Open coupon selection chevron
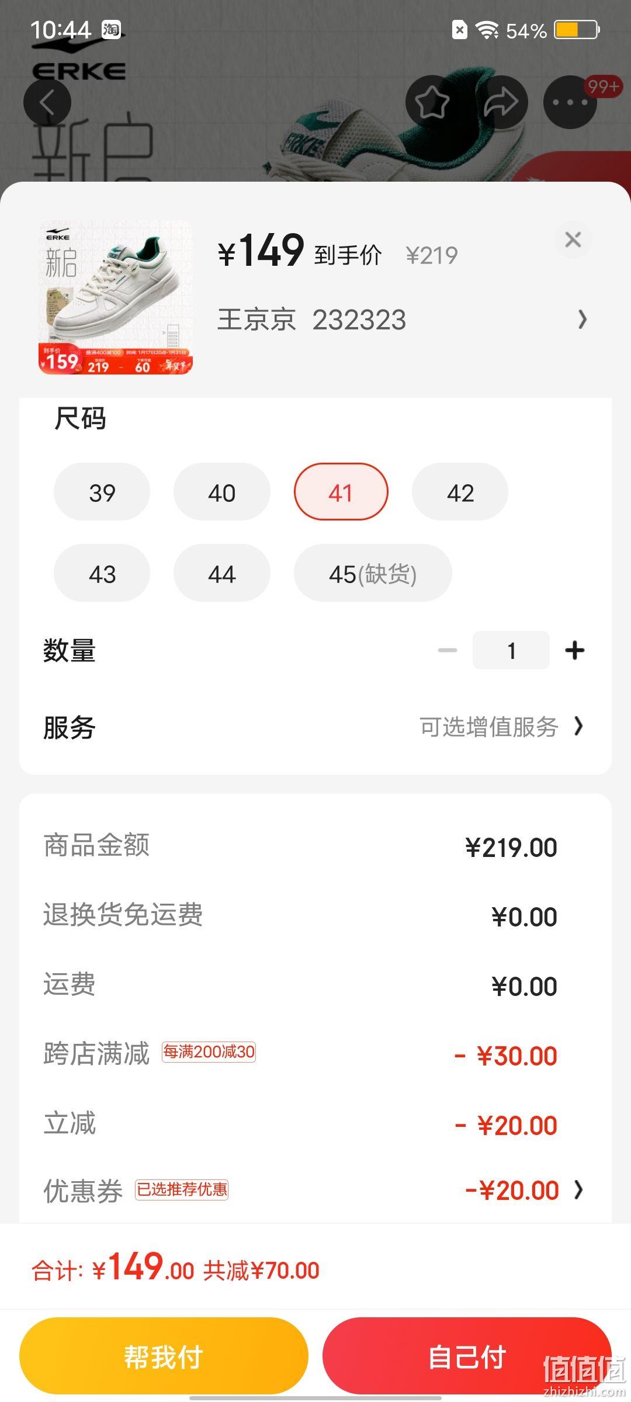 (578, 1190)
